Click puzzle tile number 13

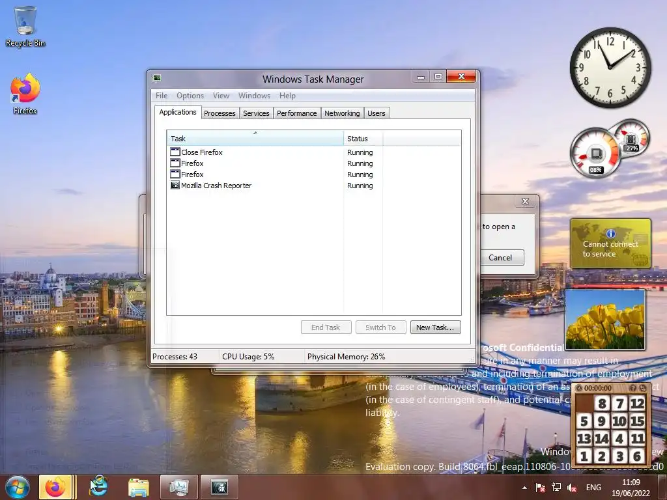584,438
